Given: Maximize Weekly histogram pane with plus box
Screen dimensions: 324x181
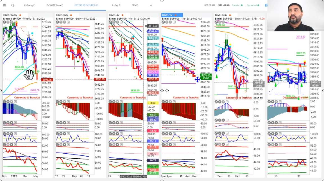Looking at the screenshot, I should pos(15,102).
